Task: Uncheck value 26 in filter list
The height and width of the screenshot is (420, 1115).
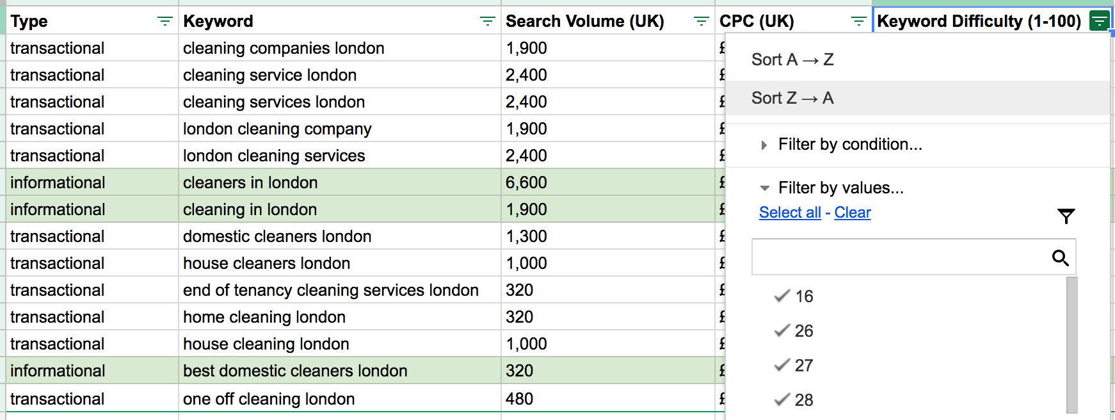Action: [782, 331]
